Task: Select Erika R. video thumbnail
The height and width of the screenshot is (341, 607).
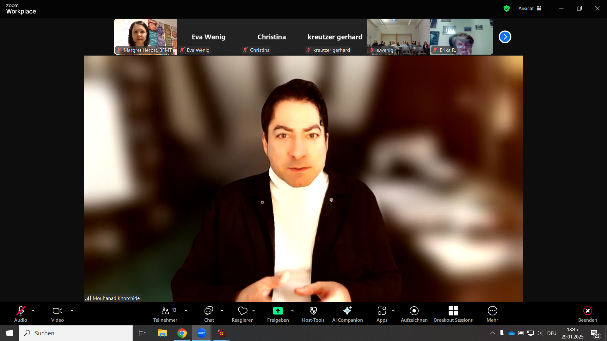Action: [461, 36]
